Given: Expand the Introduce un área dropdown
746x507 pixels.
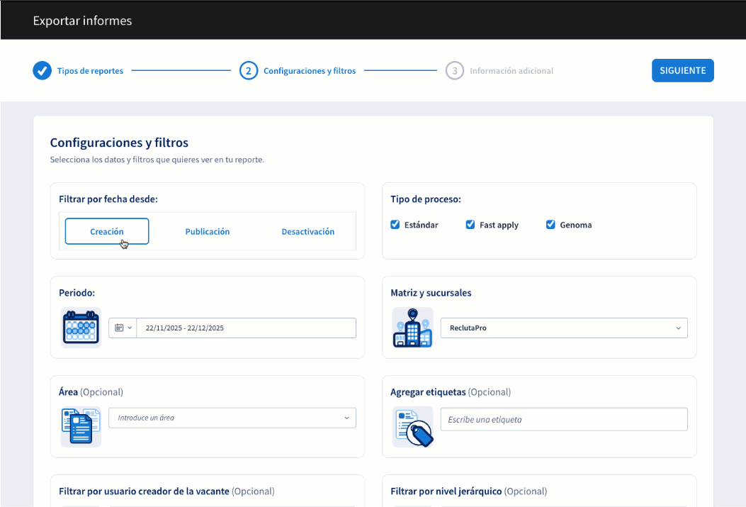Looking at the screenshot, I should pyautogui.click(x=232, y=418).
